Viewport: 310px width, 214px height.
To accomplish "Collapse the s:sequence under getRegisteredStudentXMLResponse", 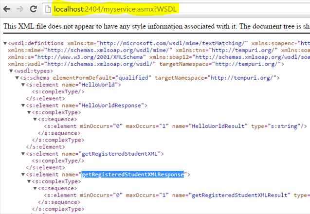I will coord(35,188).
